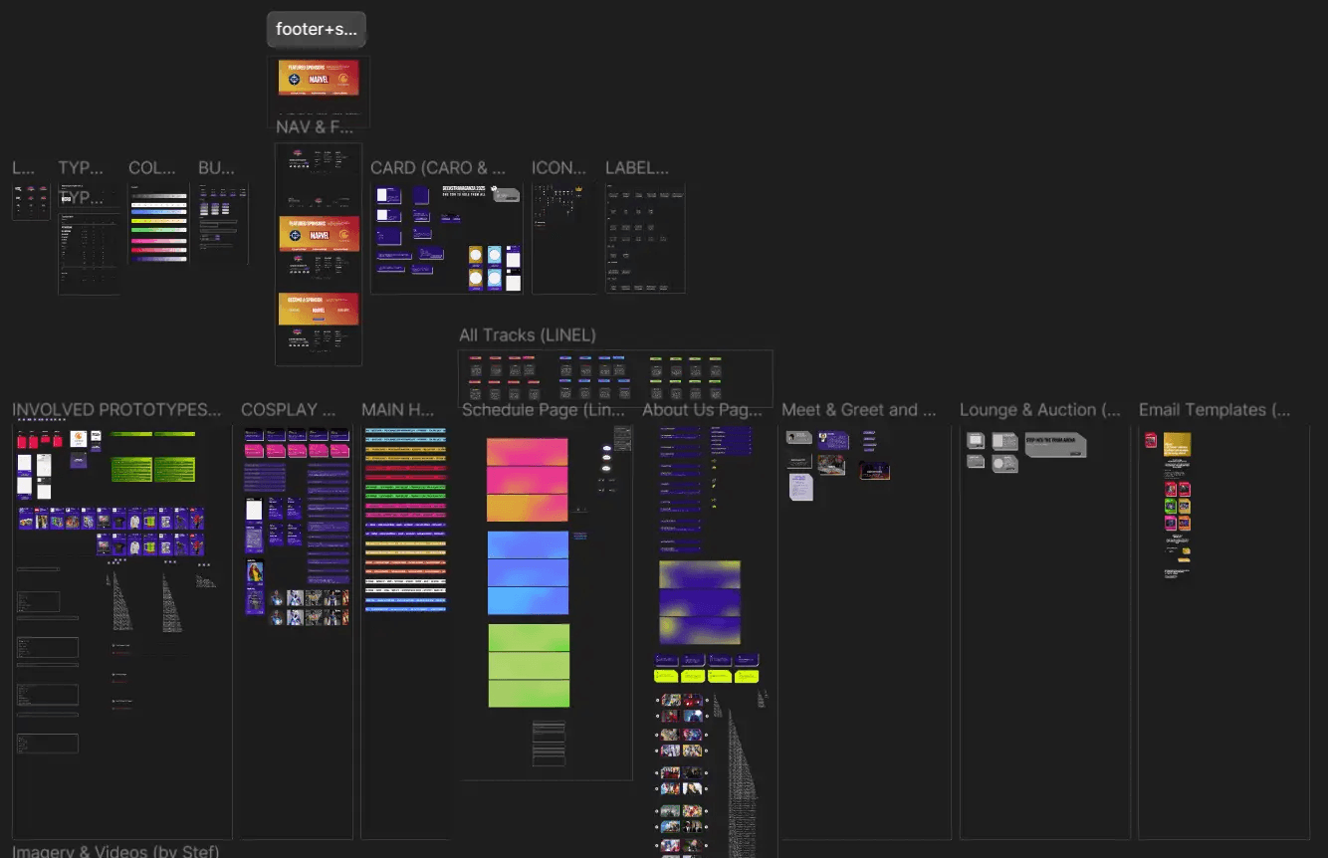The image size is (1328, 858).
Task: Select the 'NAV & F...' frame label
Action: coord(315,127)
